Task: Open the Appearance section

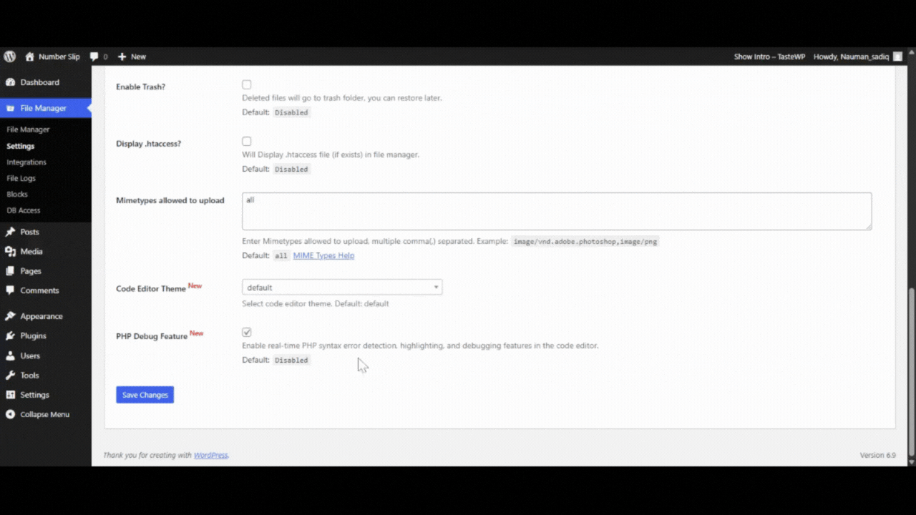Action: pyautogui.click(x=41, y=315)
